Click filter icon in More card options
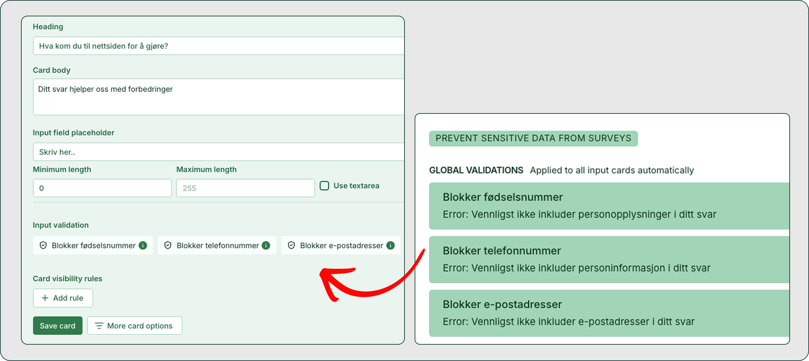 tap(99, 326)
